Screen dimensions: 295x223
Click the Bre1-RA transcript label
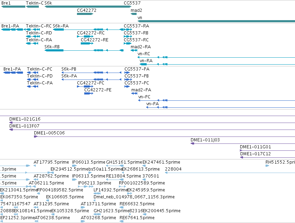[10, 26]
